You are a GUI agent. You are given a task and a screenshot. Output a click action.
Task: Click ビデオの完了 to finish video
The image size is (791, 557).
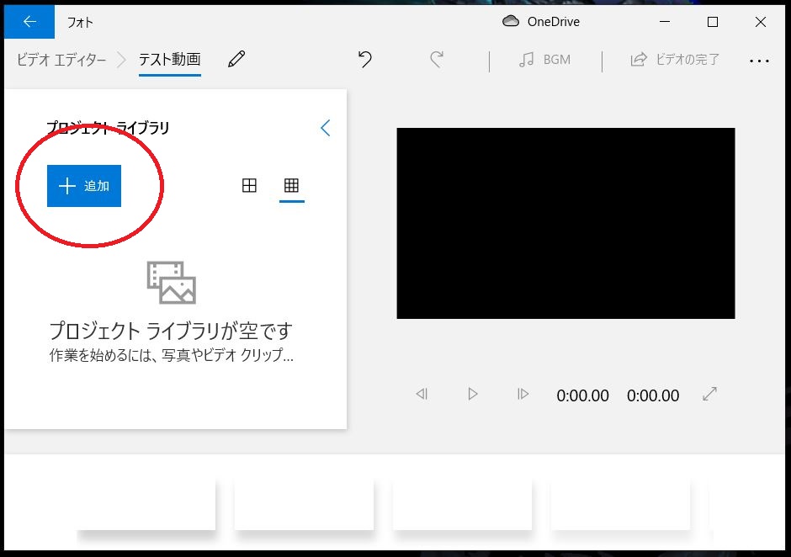pos(675,60)
